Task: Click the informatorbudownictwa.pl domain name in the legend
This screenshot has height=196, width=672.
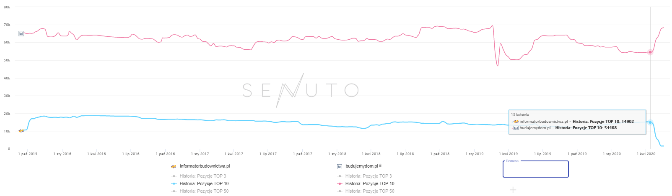Action: coord(205,166)
